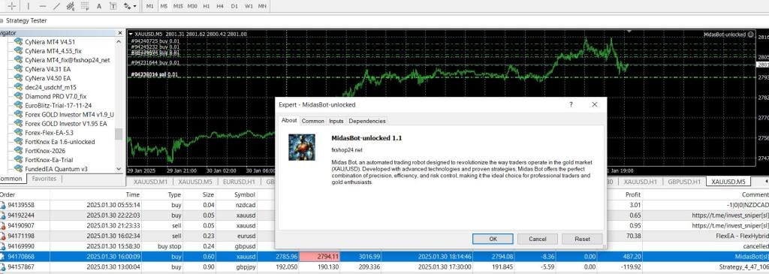Screen dimensions: 769x274
Task: Switch chart to W1 timeframe
Action: pos(249,6)
